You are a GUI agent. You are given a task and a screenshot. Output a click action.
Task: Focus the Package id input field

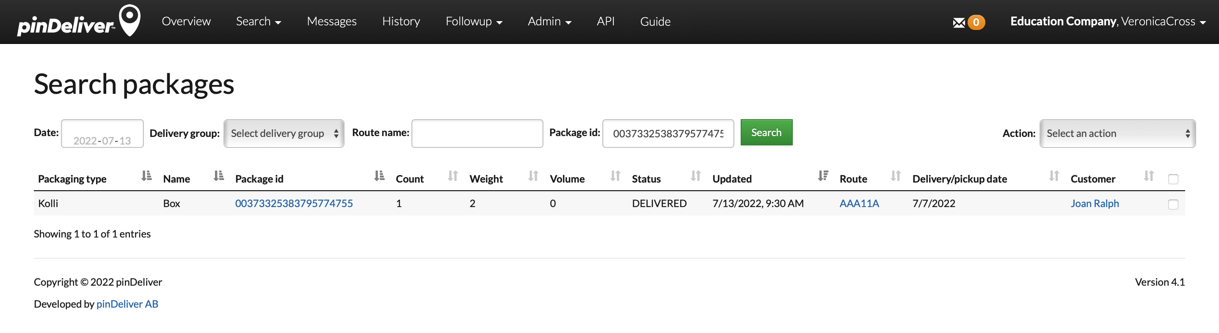(x=668, y=133)
